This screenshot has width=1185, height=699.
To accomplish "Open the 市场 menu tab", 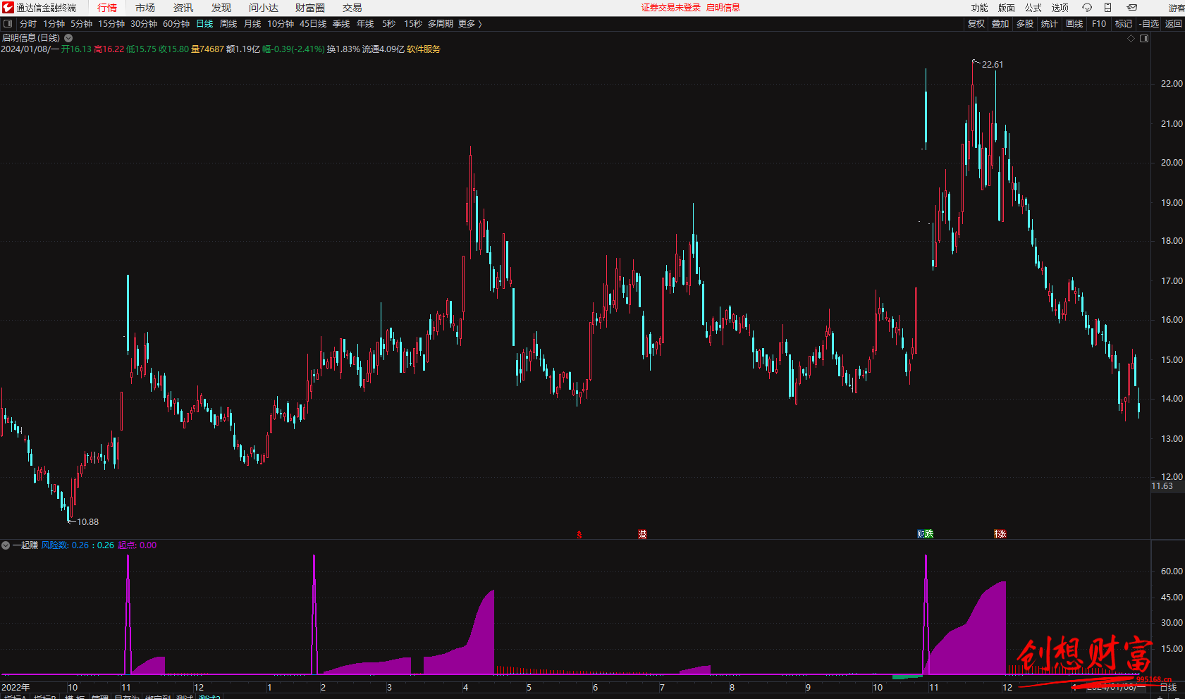I will (145, 8).
